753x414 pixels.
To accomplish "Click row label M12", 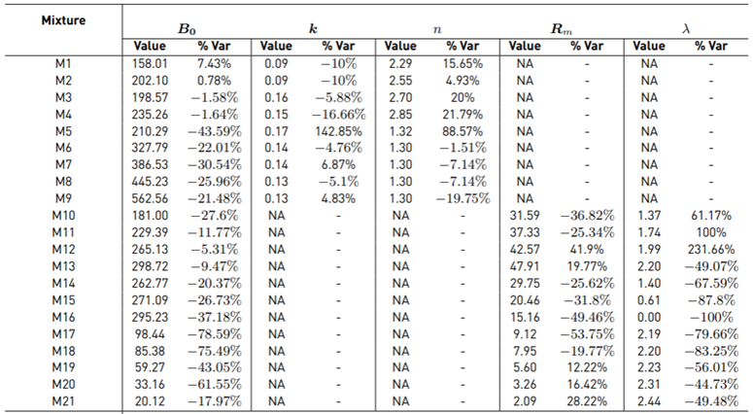I will (59, 245).
